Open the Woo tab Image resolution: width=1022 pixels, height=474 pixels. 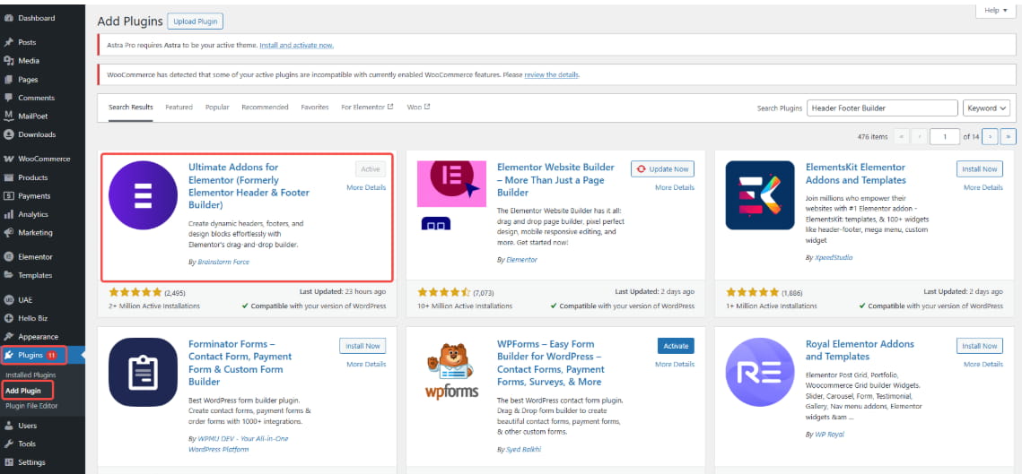coord(418,108)
